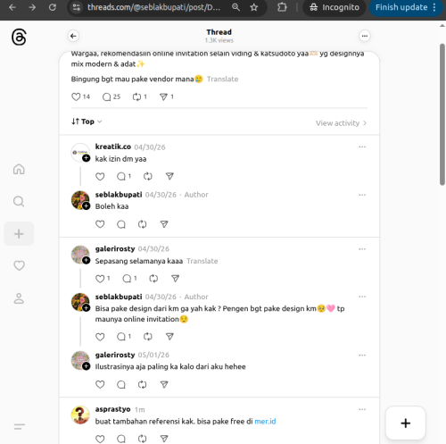
Task: Reload the page
Action: point(53,7)
